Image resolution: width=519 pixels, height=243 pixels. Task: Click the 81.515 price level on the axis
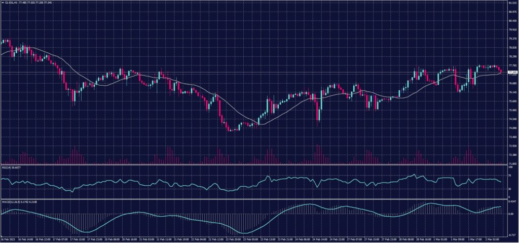511,3
